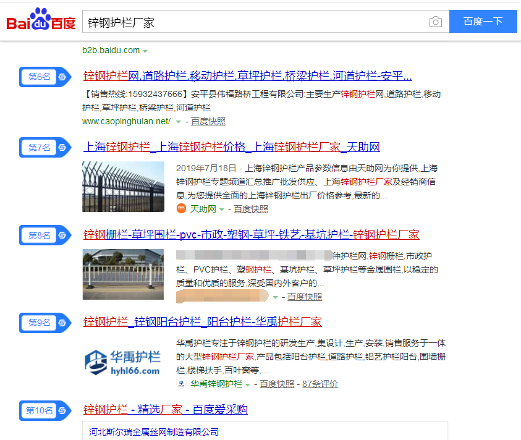Screen dimensions: 521x440
Task: Click the Baidu logo
Action: 41,19
